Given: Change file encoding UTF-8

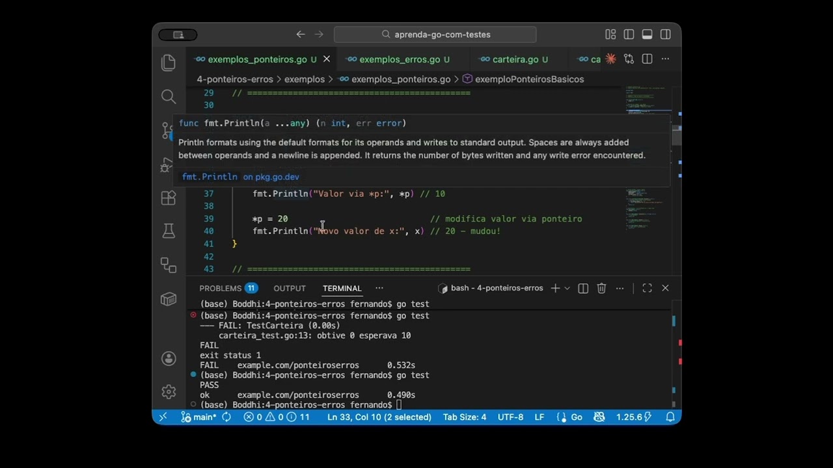Looking at the screenshot, I should tap(511, 417).
